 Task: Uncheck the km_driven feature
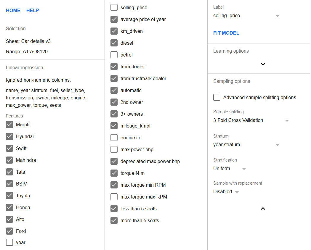[x=114, y=31]
